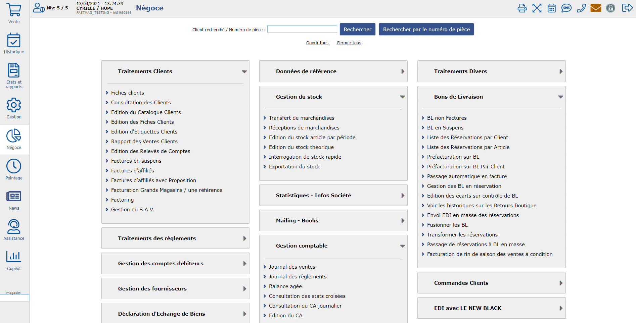This screenshot has height=323, width=636.
Task: Focus the Client recherché search field
Action: click(x=302, y=30)
